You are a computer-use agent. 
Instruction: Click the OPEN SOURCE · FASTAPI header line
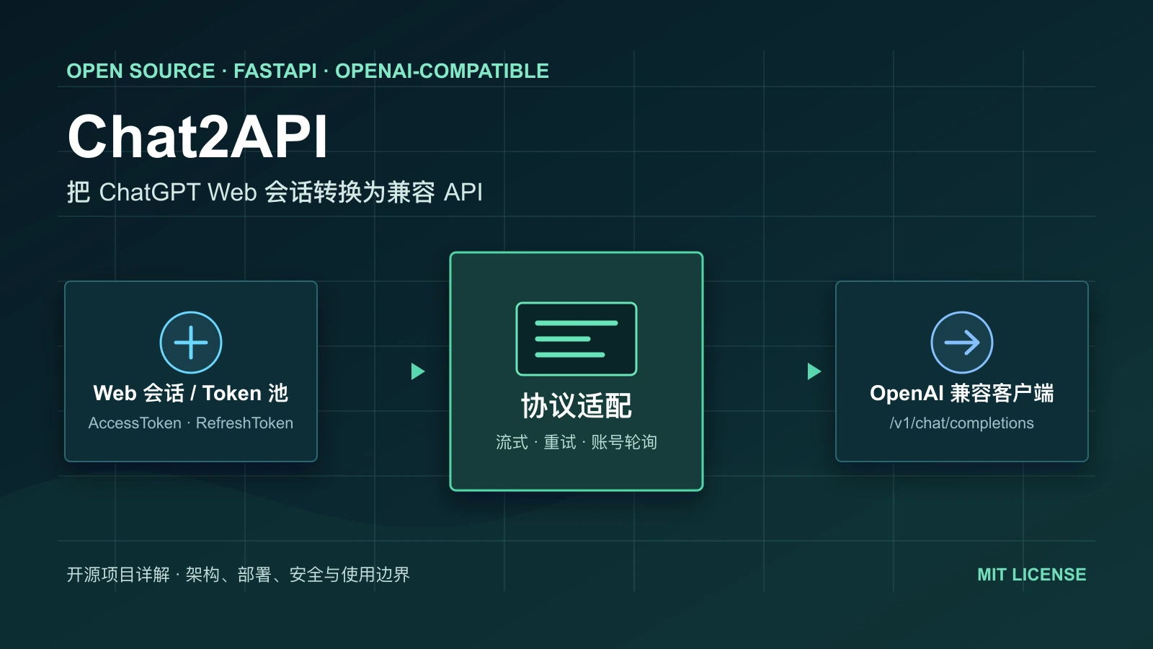(308, 71)
